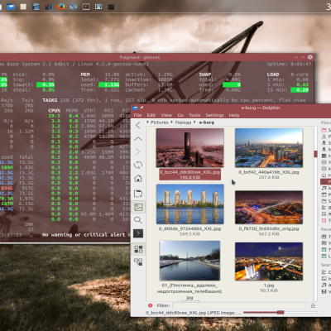Open the beige notepad icon in top panel
Viewport: 331px width, 331px height.
[23, 7]
